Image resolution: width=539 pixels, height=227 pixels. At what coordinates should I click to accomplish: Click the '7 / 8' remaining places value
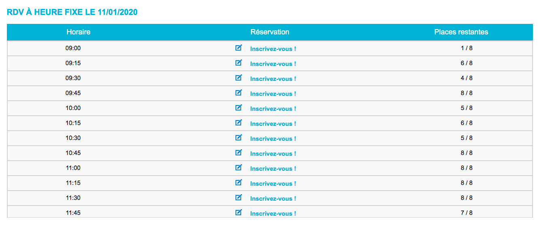point(467,213)
